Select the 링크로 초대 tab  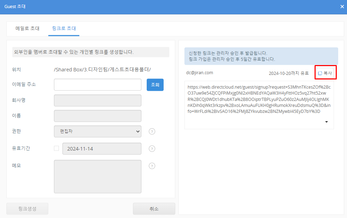pyautogui.click(x=64, y=28)
